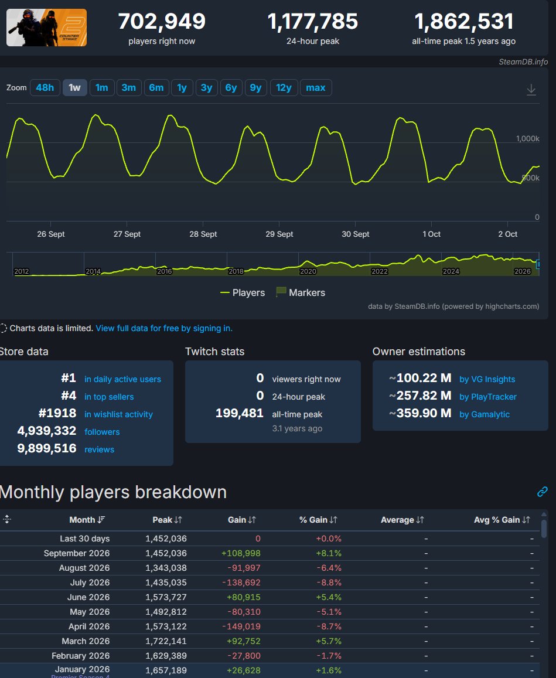Select the 1w zoom range
Viewport: 556px width, 678px height.
75,88
